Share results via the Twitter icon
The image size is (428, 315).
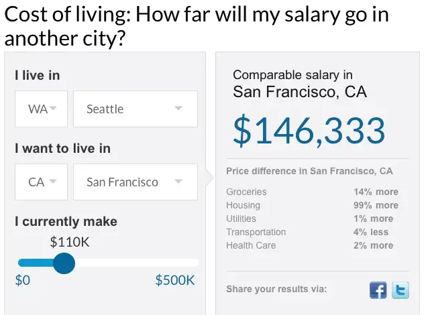click(x=400, y=290)
